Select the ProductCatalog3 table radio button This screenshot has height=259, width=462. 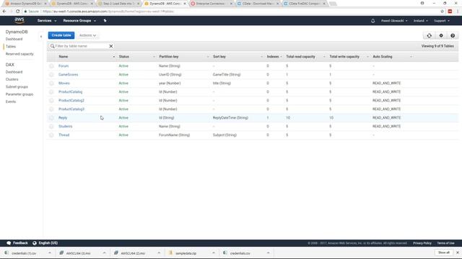[51, 109]
